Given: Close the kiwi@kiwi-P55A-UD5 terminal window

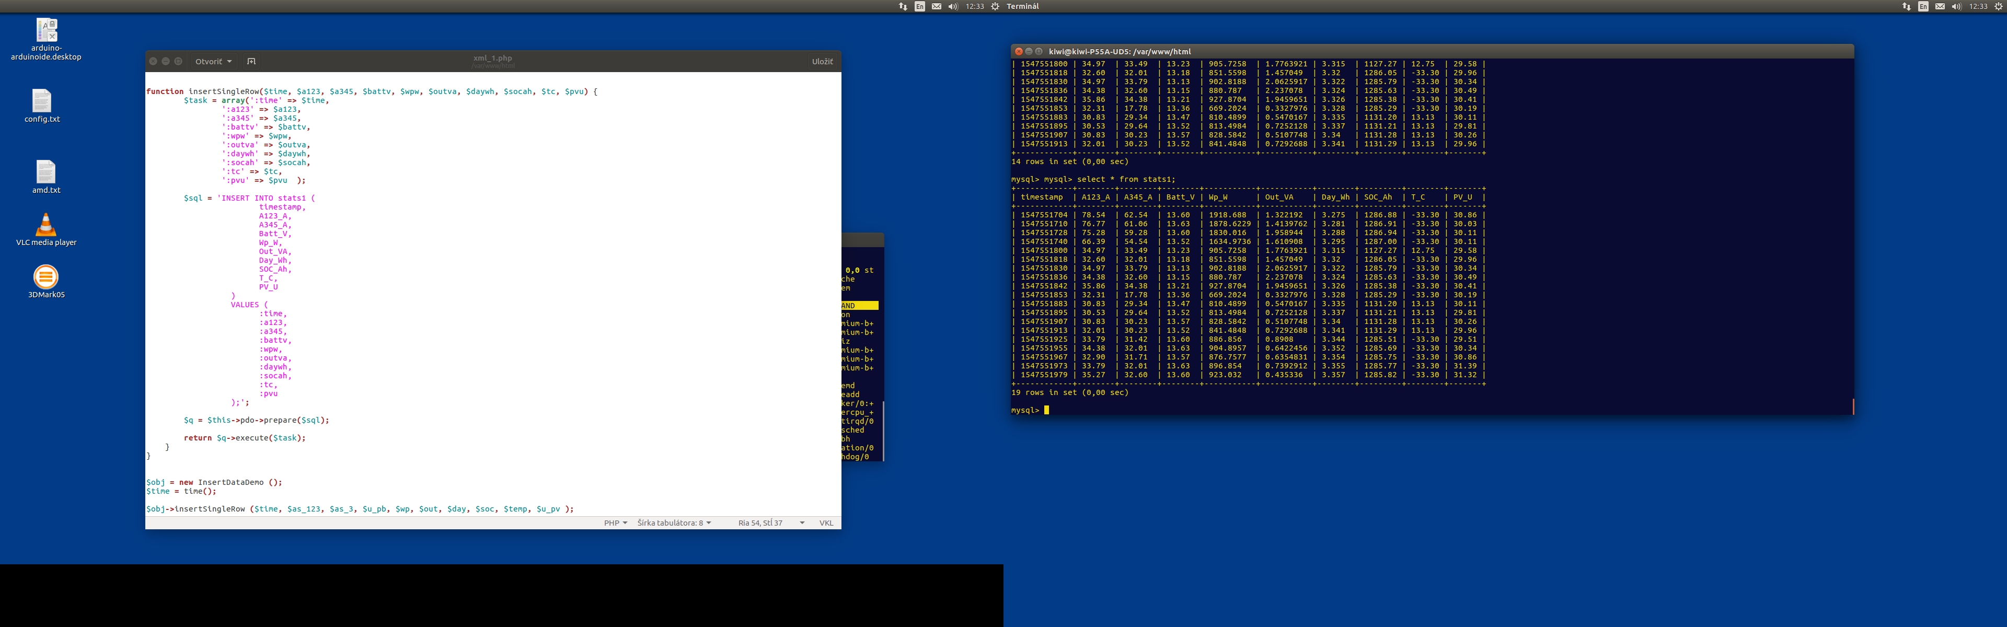Looking at the screenshot, I should coord(1018,51).
